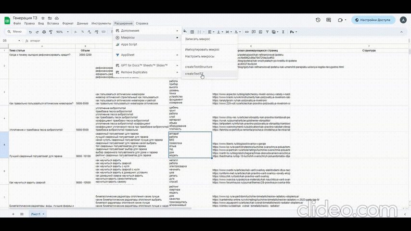Star the Генерация ТЗ document
411x231 pixels.
point(43,18)
